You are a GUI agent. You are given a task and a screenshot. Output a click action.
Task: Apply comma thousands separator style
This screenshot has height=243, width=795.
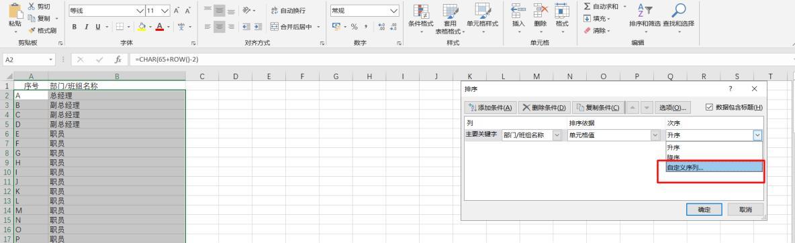365,27
